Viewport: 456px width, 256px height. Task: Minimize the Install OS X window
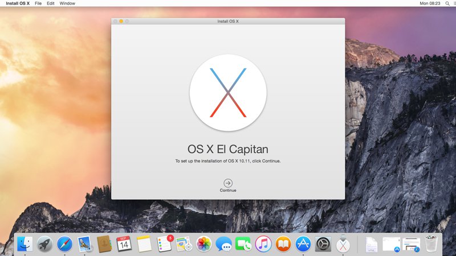point(121,21)
